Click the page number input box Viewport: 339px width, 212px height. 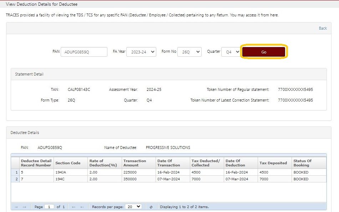click(x=49, y=207)
